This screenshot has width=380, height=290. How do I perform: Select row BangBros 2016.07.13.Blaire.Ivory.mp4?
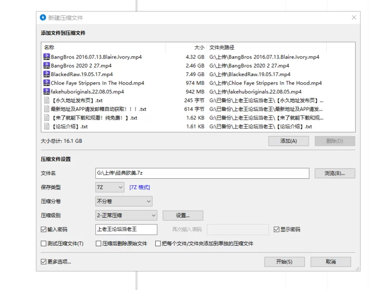[198, 57]
